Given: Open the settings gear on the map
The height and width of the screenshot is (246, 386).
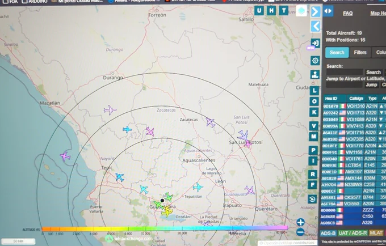Looking at the screenshot, I should pyautogui.click(x=315, y=61).
